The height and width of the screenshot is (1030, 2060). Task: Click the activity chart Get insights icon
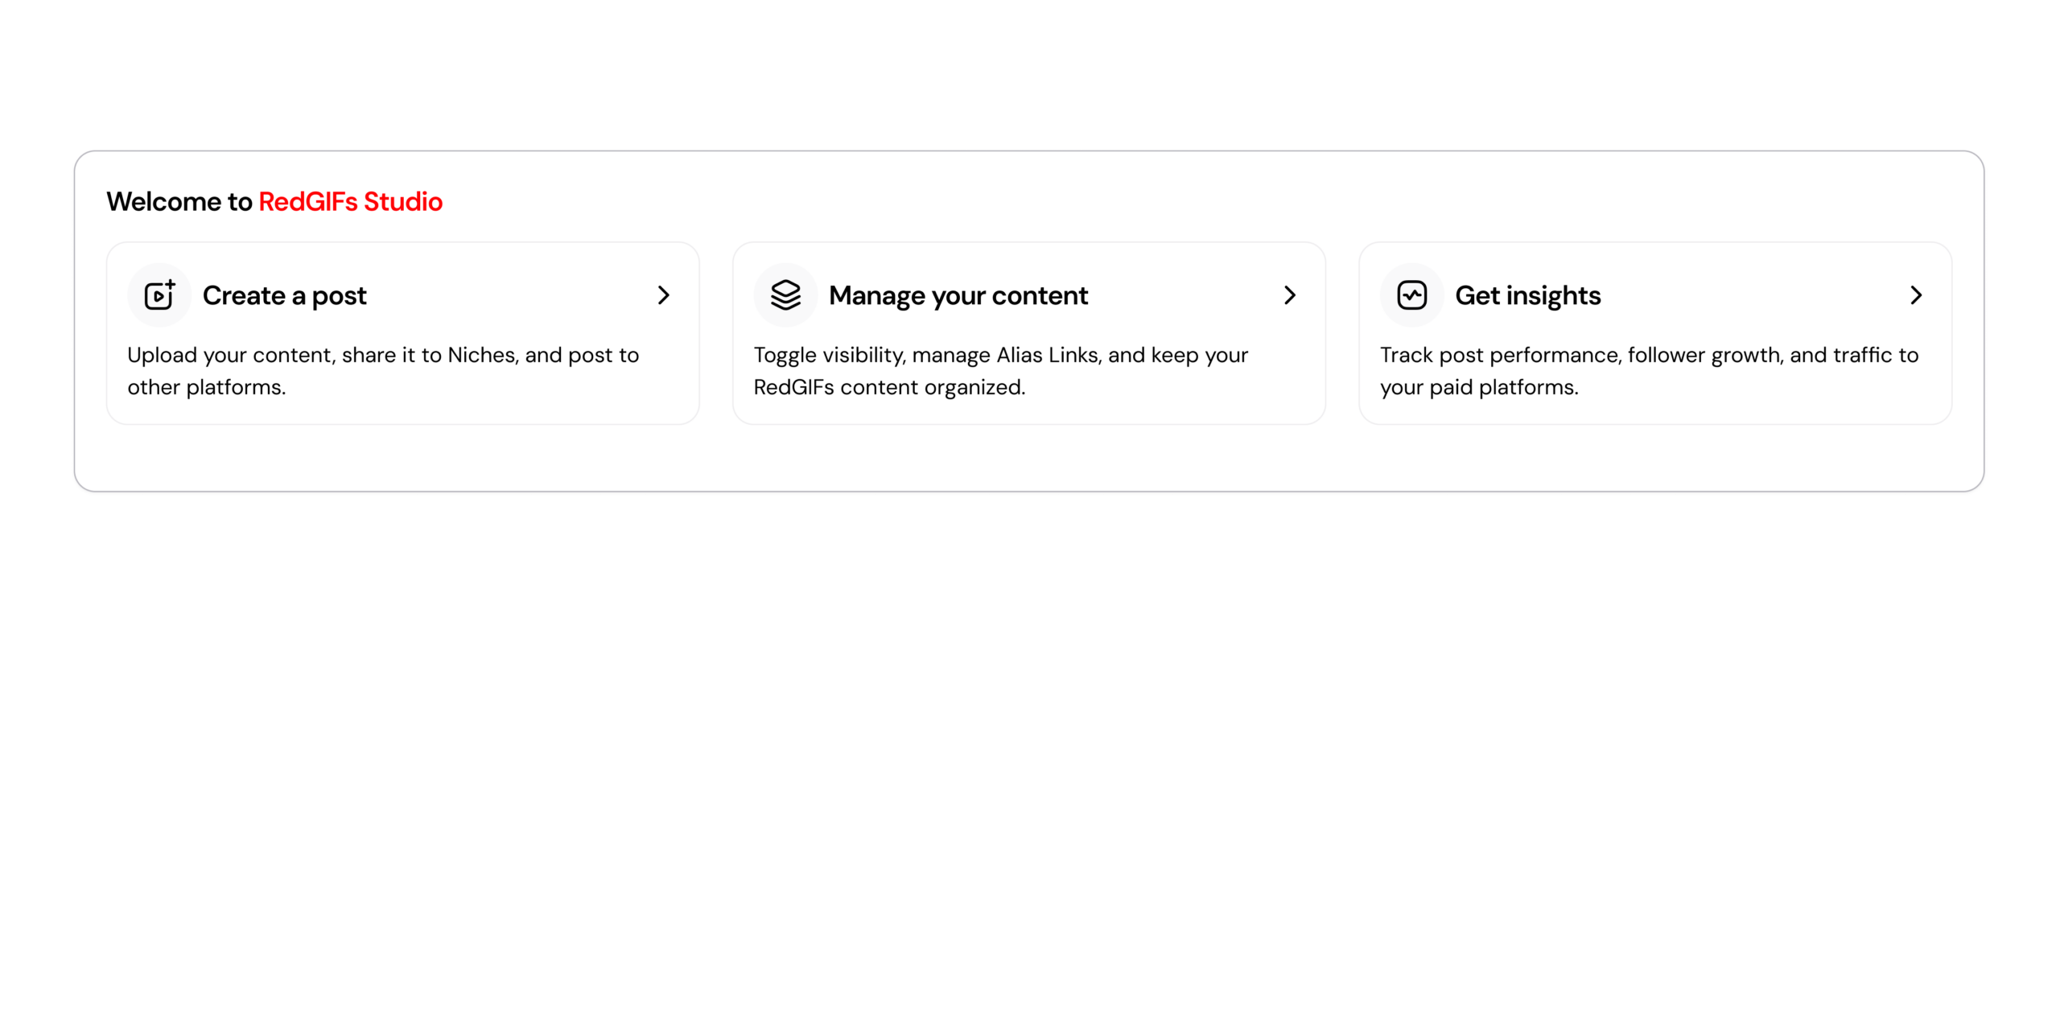point(1411,295)
